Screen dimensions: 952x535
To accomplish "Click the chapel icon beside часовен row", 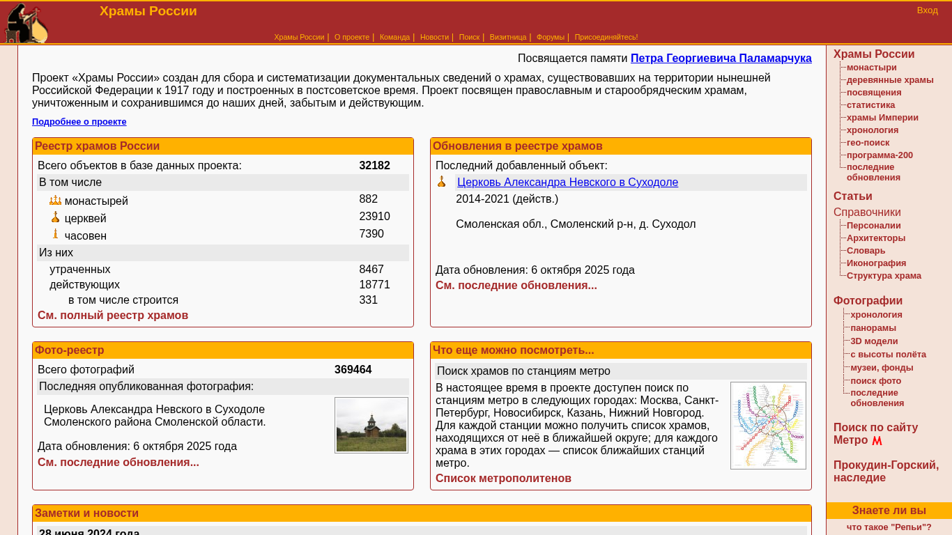I will tap(56, 234).
